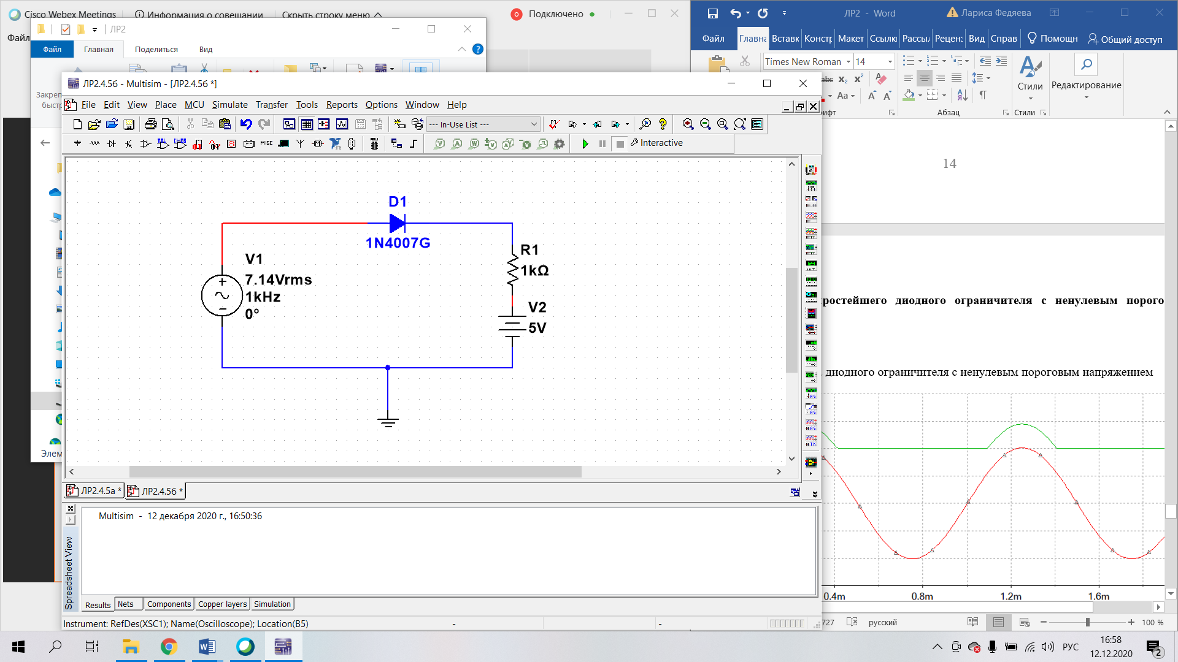The image size is (1178, 662).
Task: Zoom out on the schematic
Action: tap(706, 124)
